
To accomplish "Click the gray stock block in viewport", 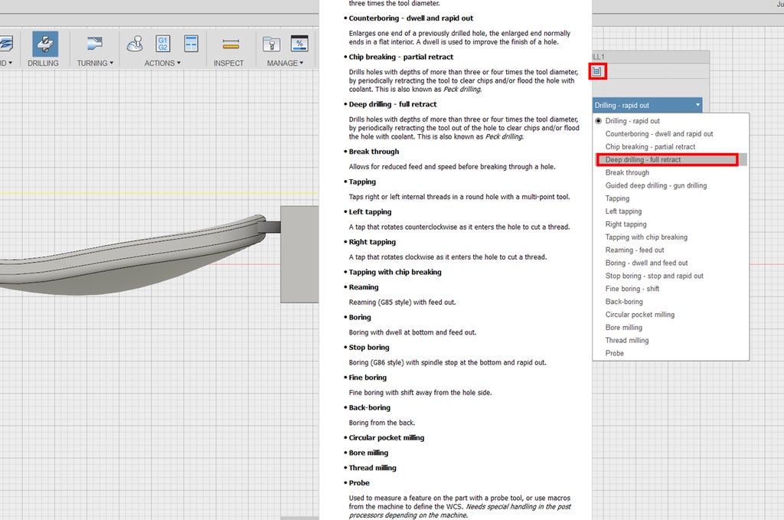I will (x=299, y=254).
